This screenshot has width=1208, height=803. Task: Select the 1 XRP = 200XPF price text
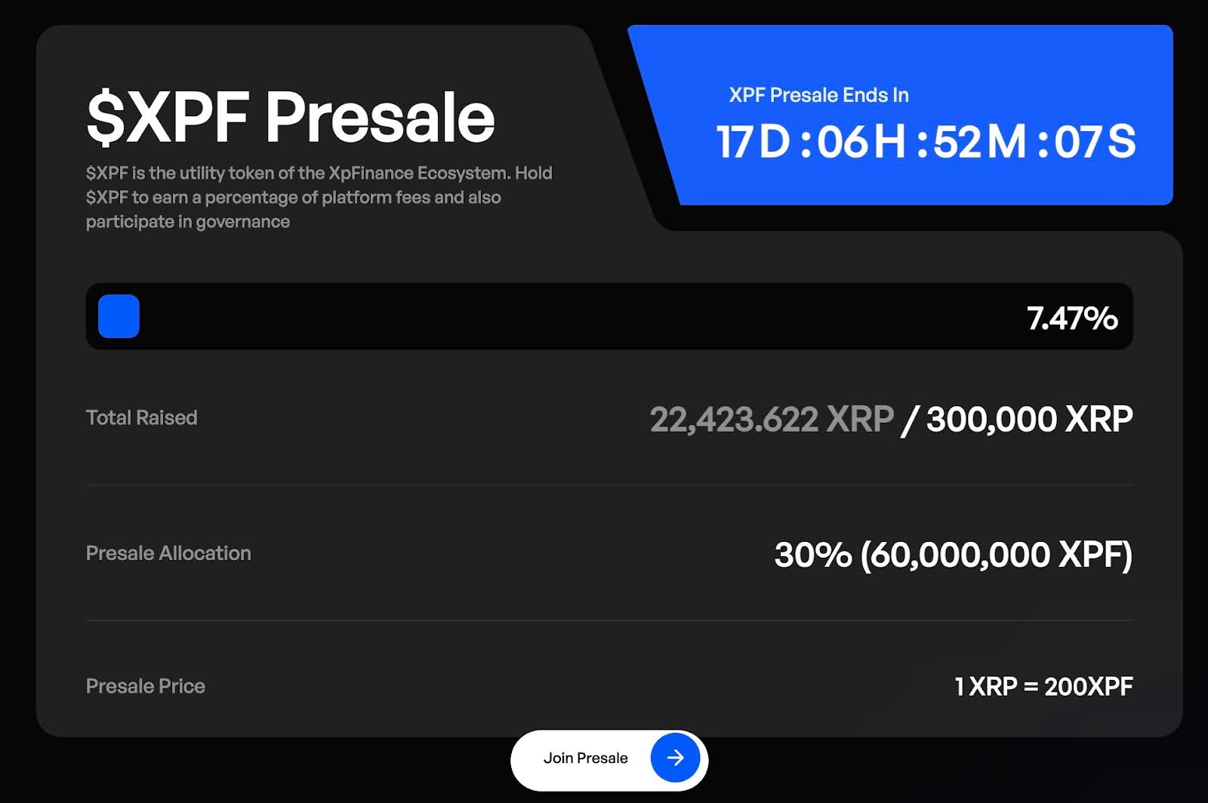click(x=1043, y=686)
